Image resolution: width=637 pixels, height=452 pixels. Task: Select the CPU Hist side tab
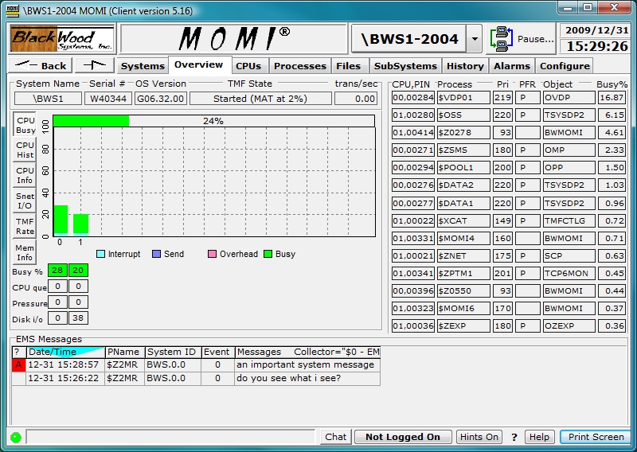click(x=25, y=150)
